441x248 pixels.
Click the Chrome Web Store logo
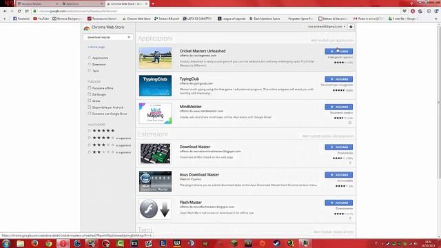pos(87,28)
